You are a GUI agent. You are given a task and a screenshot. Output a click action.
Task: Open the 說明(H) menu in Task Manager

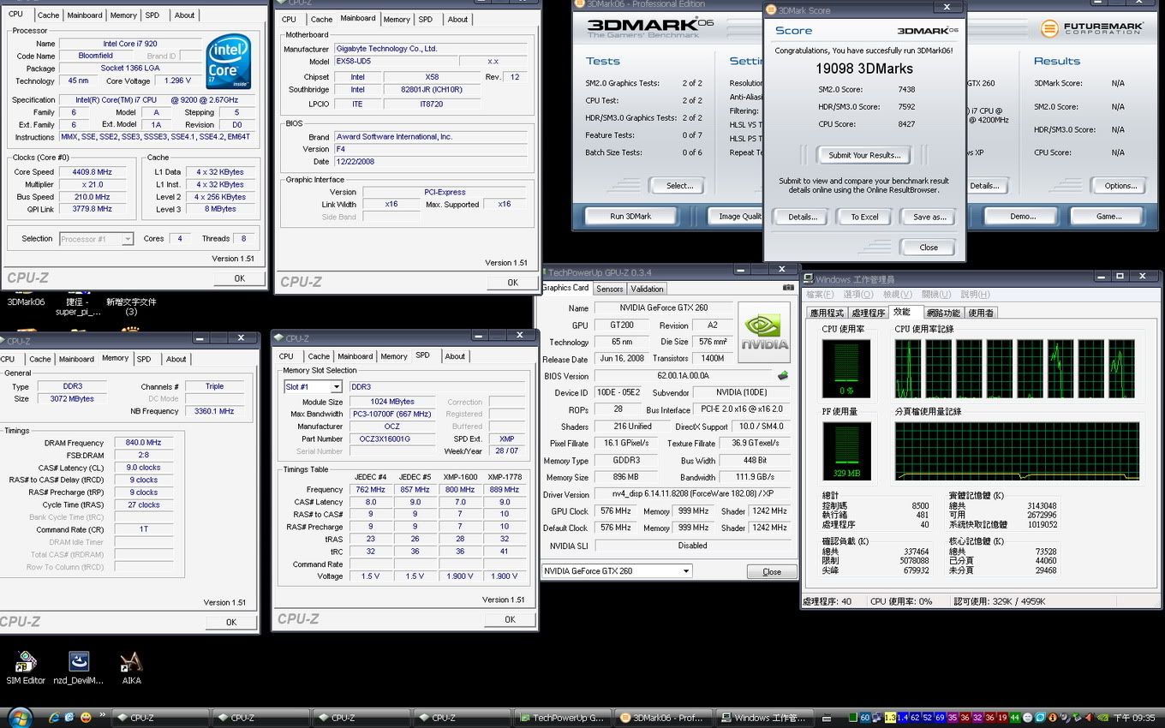(975, 295)
